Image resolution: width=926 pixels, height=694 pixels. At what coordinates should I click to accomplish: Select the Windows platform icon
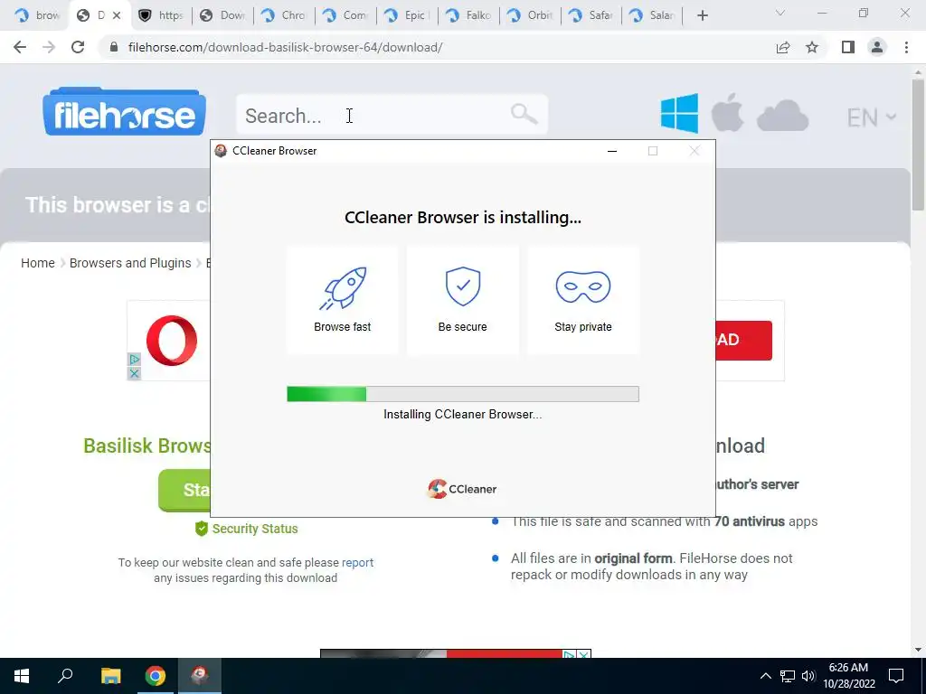(x=679, y=113)
